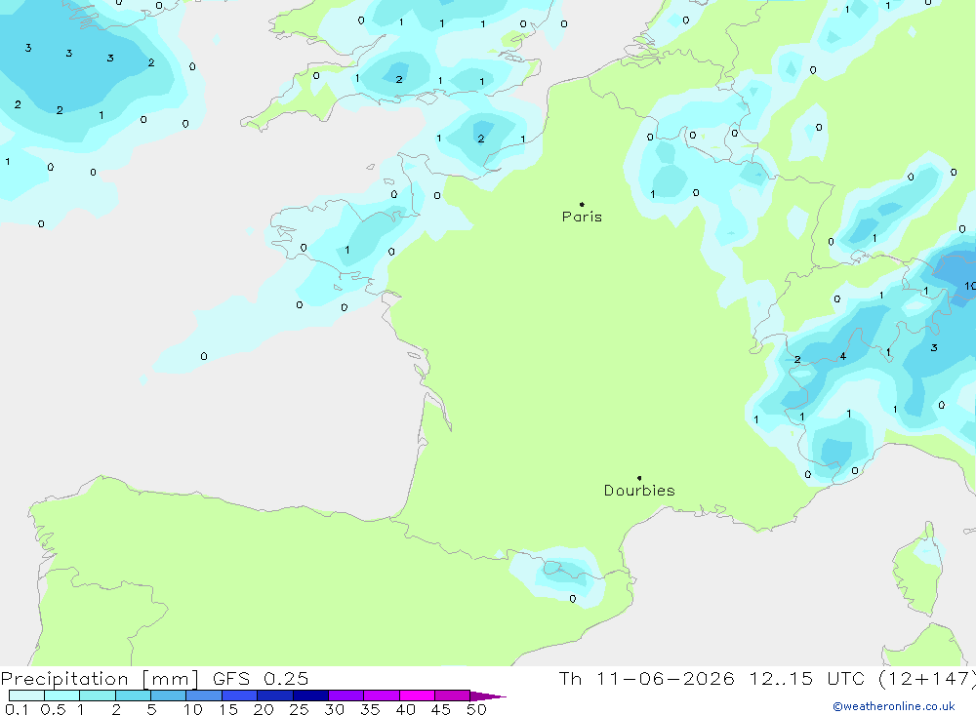The image size is (976, 715).
Task: Click the Precipitation [mm] title text
Action: 100,679
